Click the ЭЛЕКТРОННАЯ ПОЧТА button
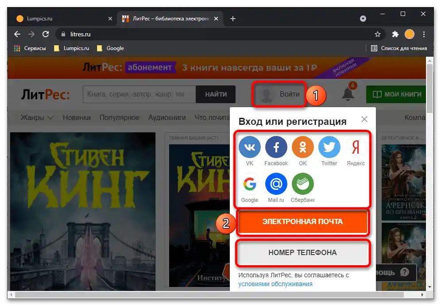Screen dimensions: 441x306 click(x=302, y=221)
